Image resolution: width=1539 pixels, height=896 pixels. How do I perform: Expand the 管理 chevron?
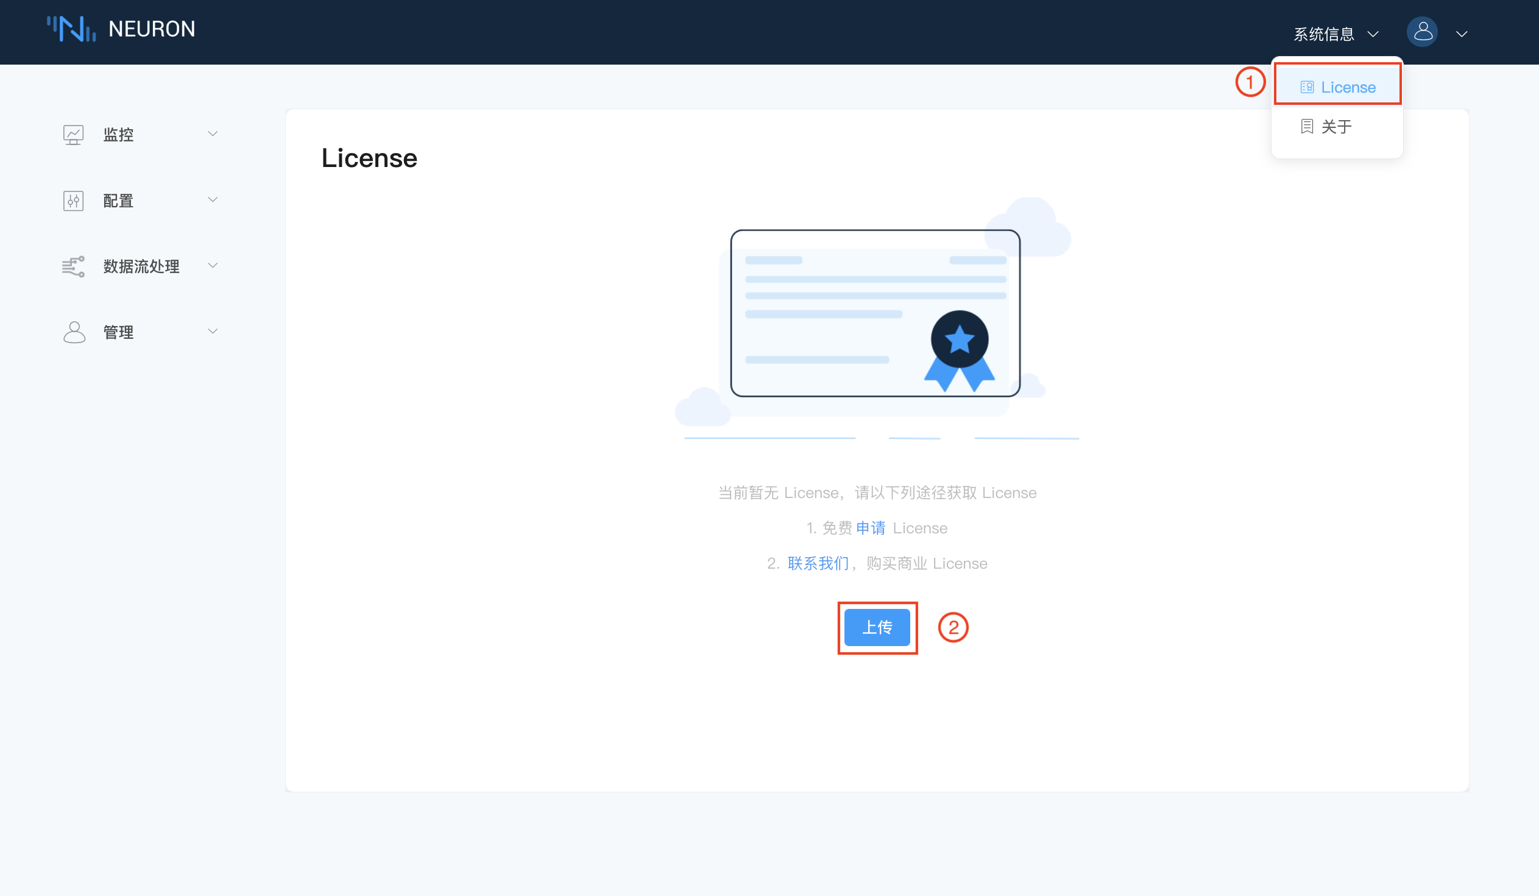pos(213,332)
